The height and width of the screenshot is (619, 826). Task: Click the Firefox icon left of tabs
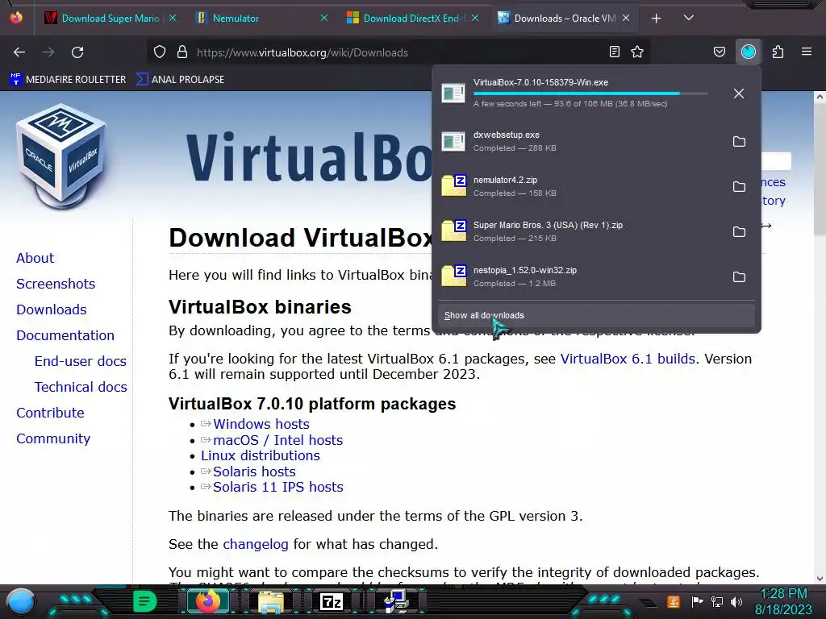[x=16, y=18]
